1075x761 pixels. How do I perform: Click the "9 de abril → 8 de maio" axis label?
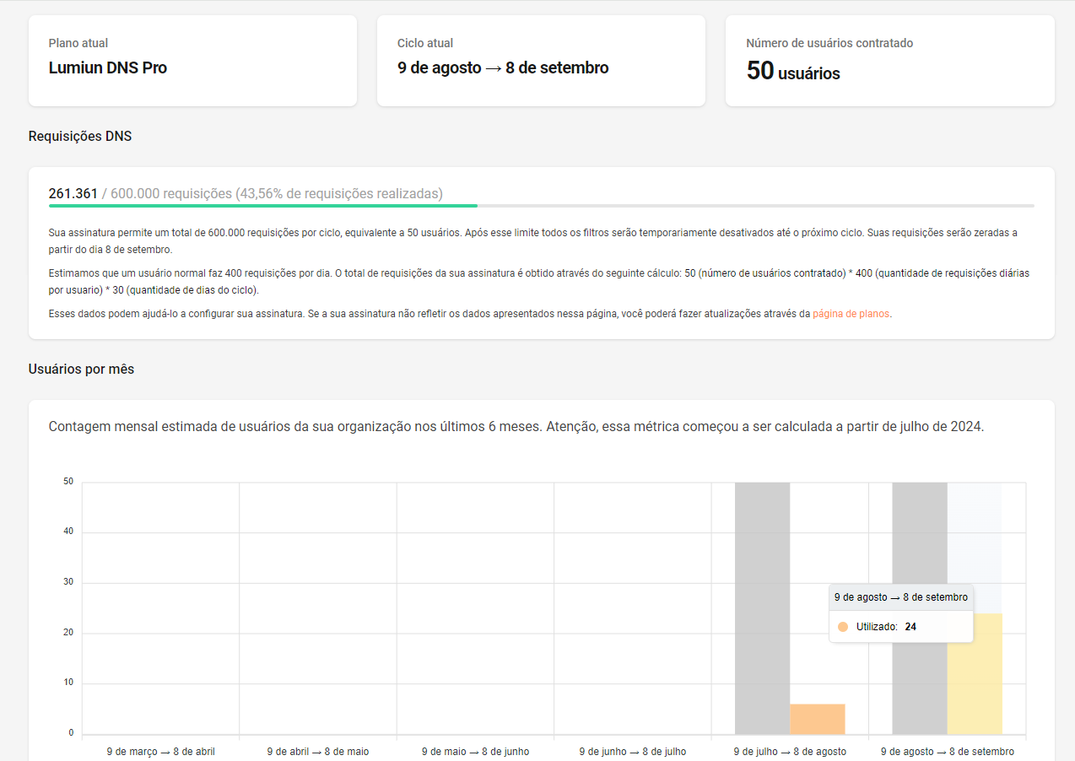click(318, 751)
